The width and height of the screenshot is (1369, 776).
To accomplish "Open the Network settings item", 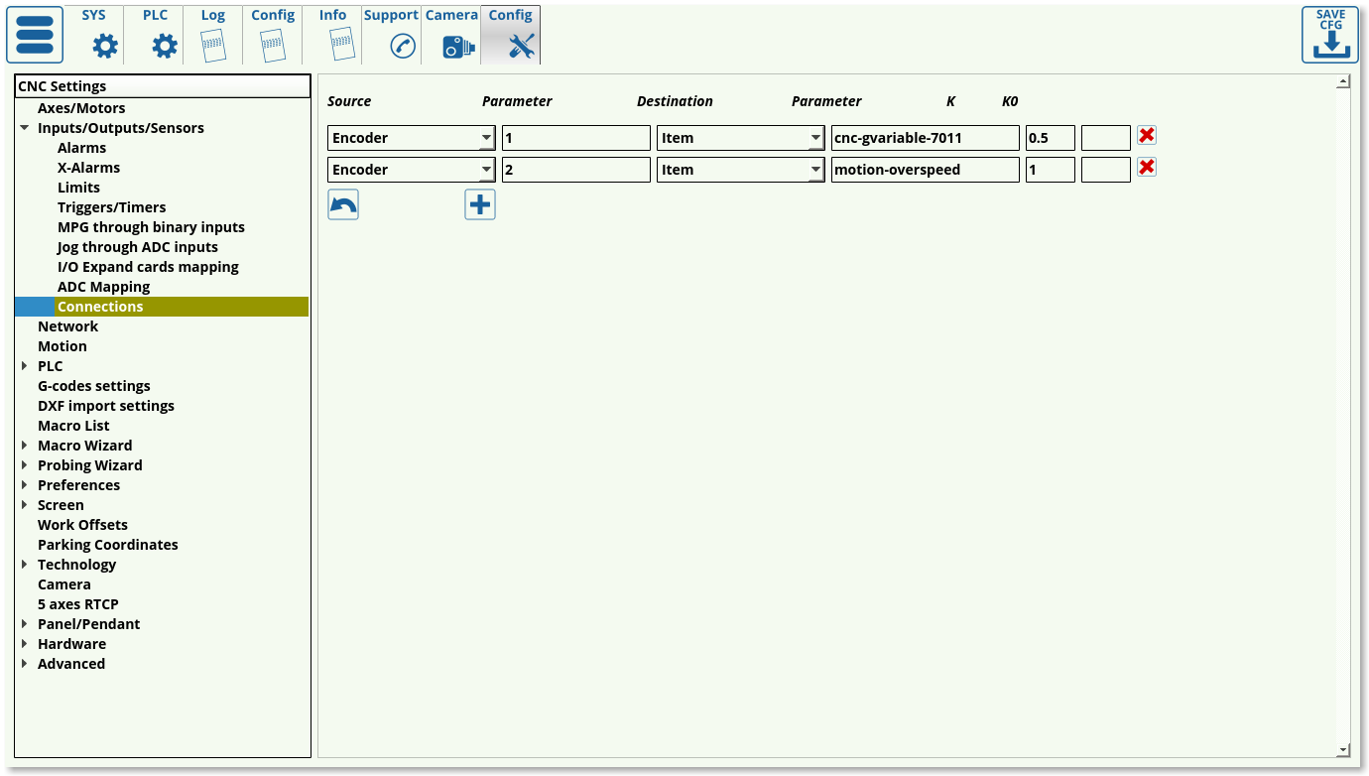I will pyautogui.click(x=67, y=326).
